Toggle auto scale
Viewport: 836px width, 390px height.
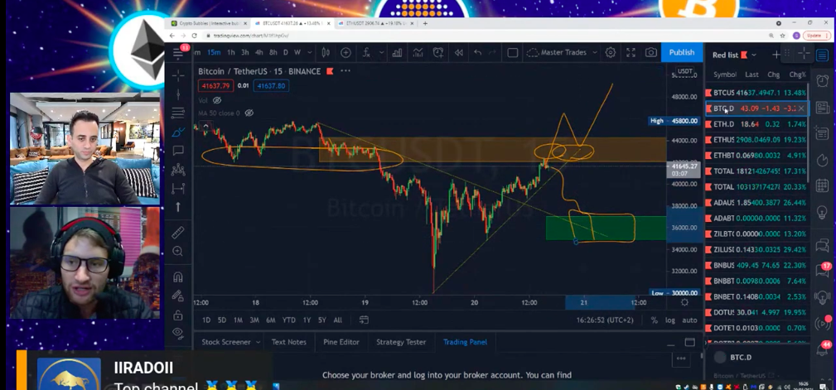[689, 320]
